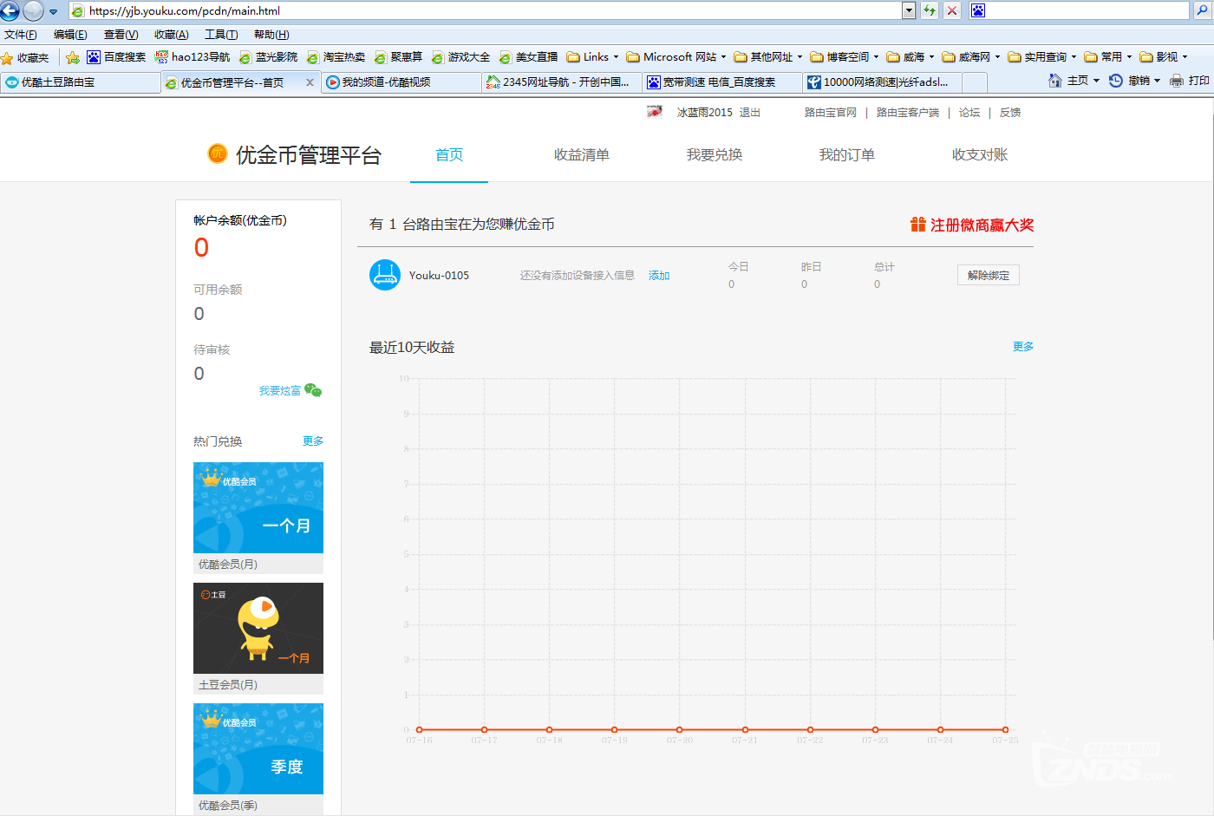
Task: Open the 路由宝客户端 link
Action: point(907,113)
